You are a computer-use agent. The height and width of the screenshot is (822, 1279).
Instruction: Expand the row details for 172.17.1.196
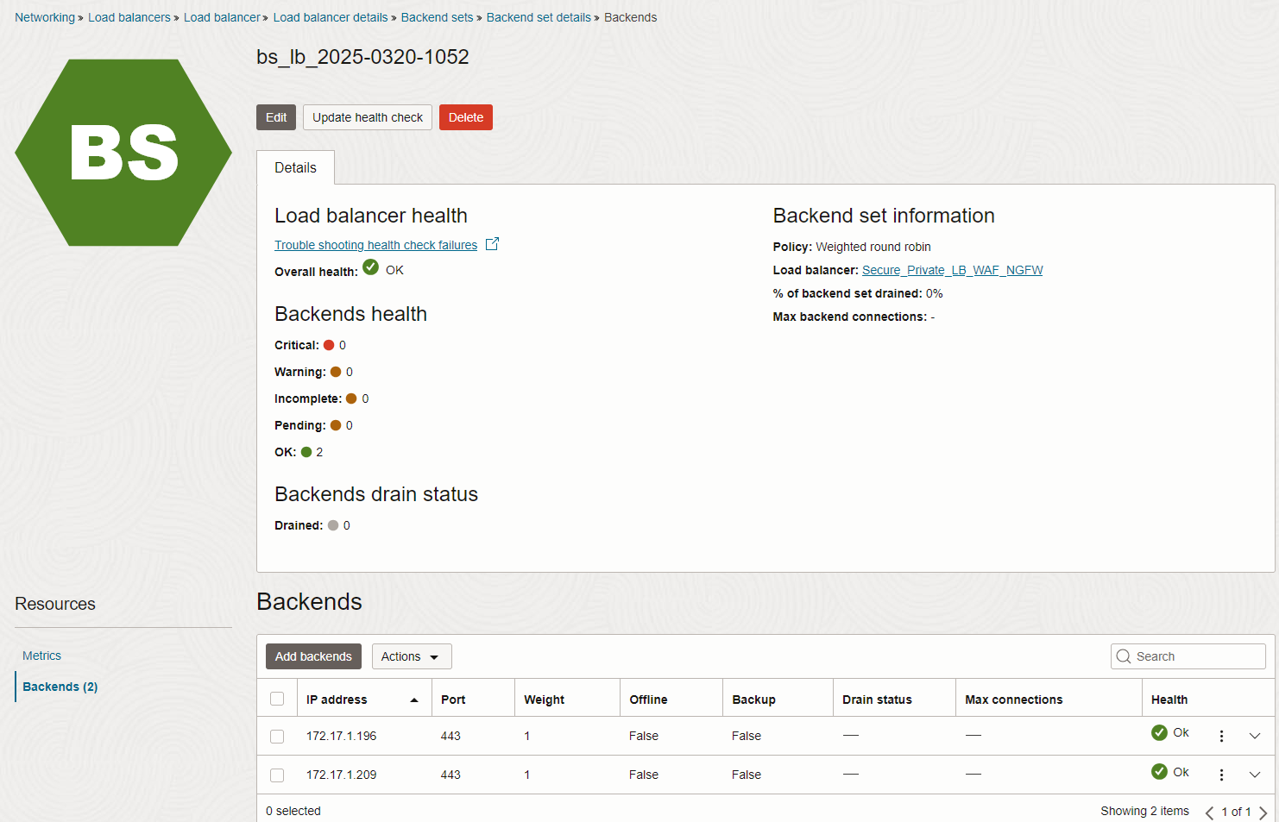[1255, 736]
